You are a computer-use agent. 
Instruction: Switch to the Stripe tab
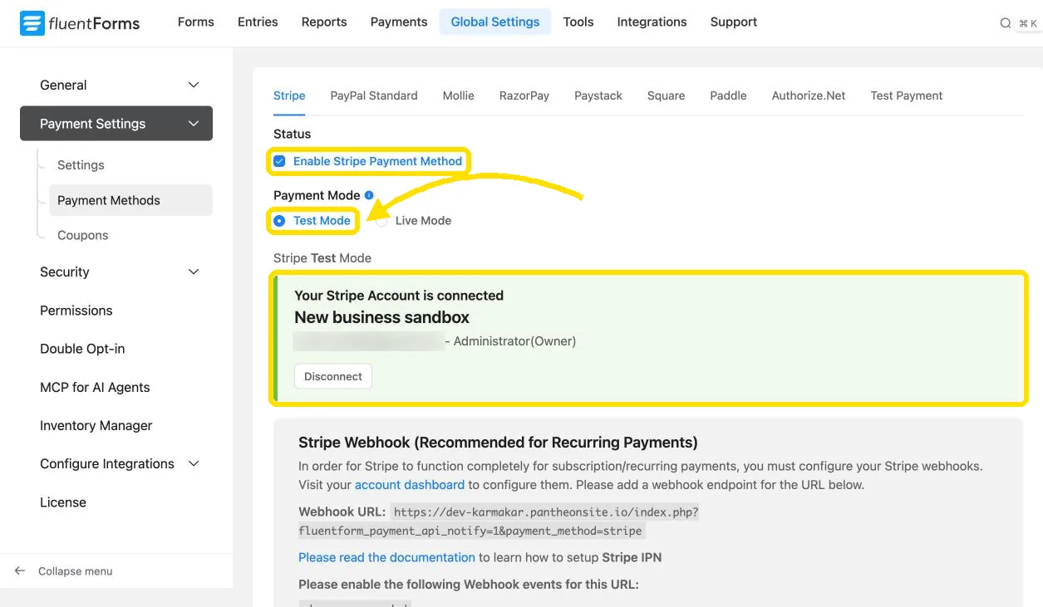[289, 95]
